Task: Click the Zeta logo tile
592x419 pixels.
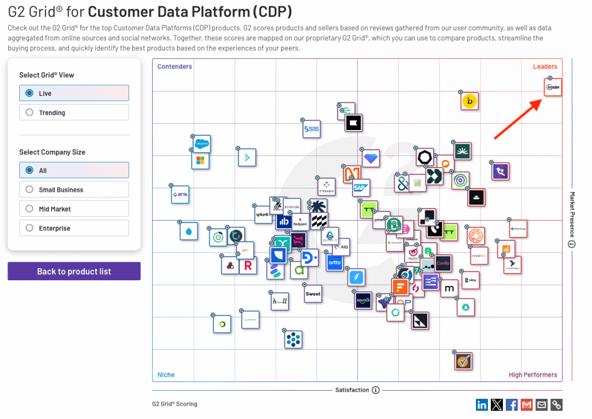Action: tap(180, 195)
